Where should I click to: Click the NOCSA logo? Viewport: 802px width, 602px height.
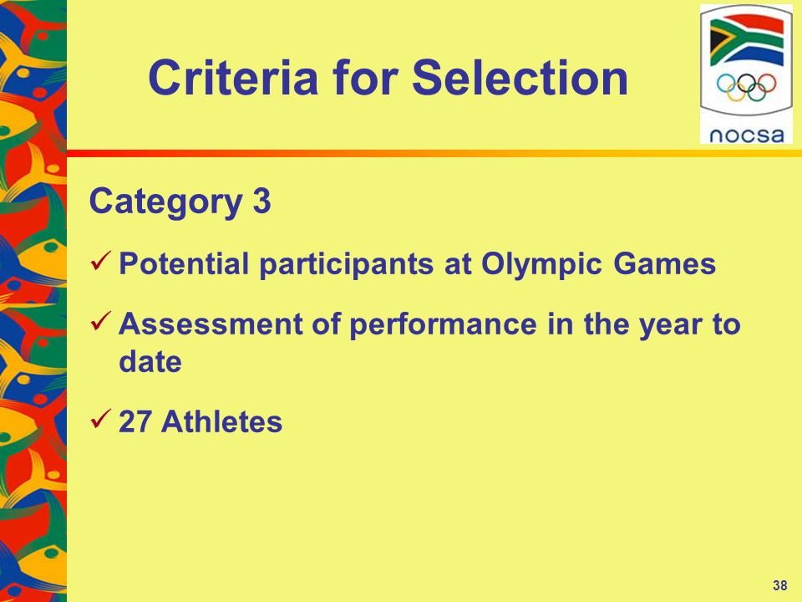click(x=746, y=74)
